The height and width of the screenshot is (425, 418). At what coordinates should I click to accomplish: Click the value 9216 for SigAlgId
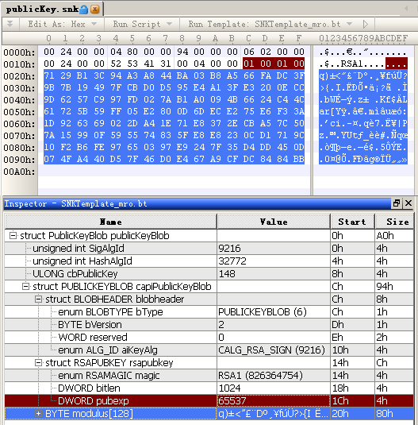(x=274, y=249)
